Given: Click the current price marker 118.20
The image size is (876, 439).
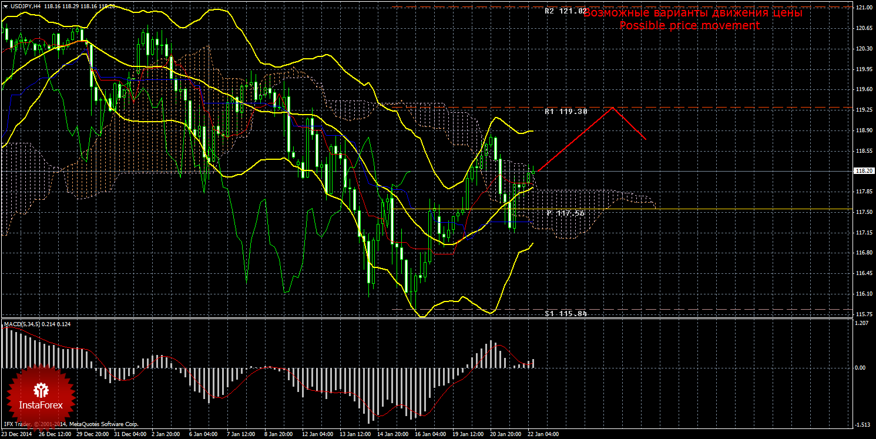Looking at the screenshot, I should 863,171.
